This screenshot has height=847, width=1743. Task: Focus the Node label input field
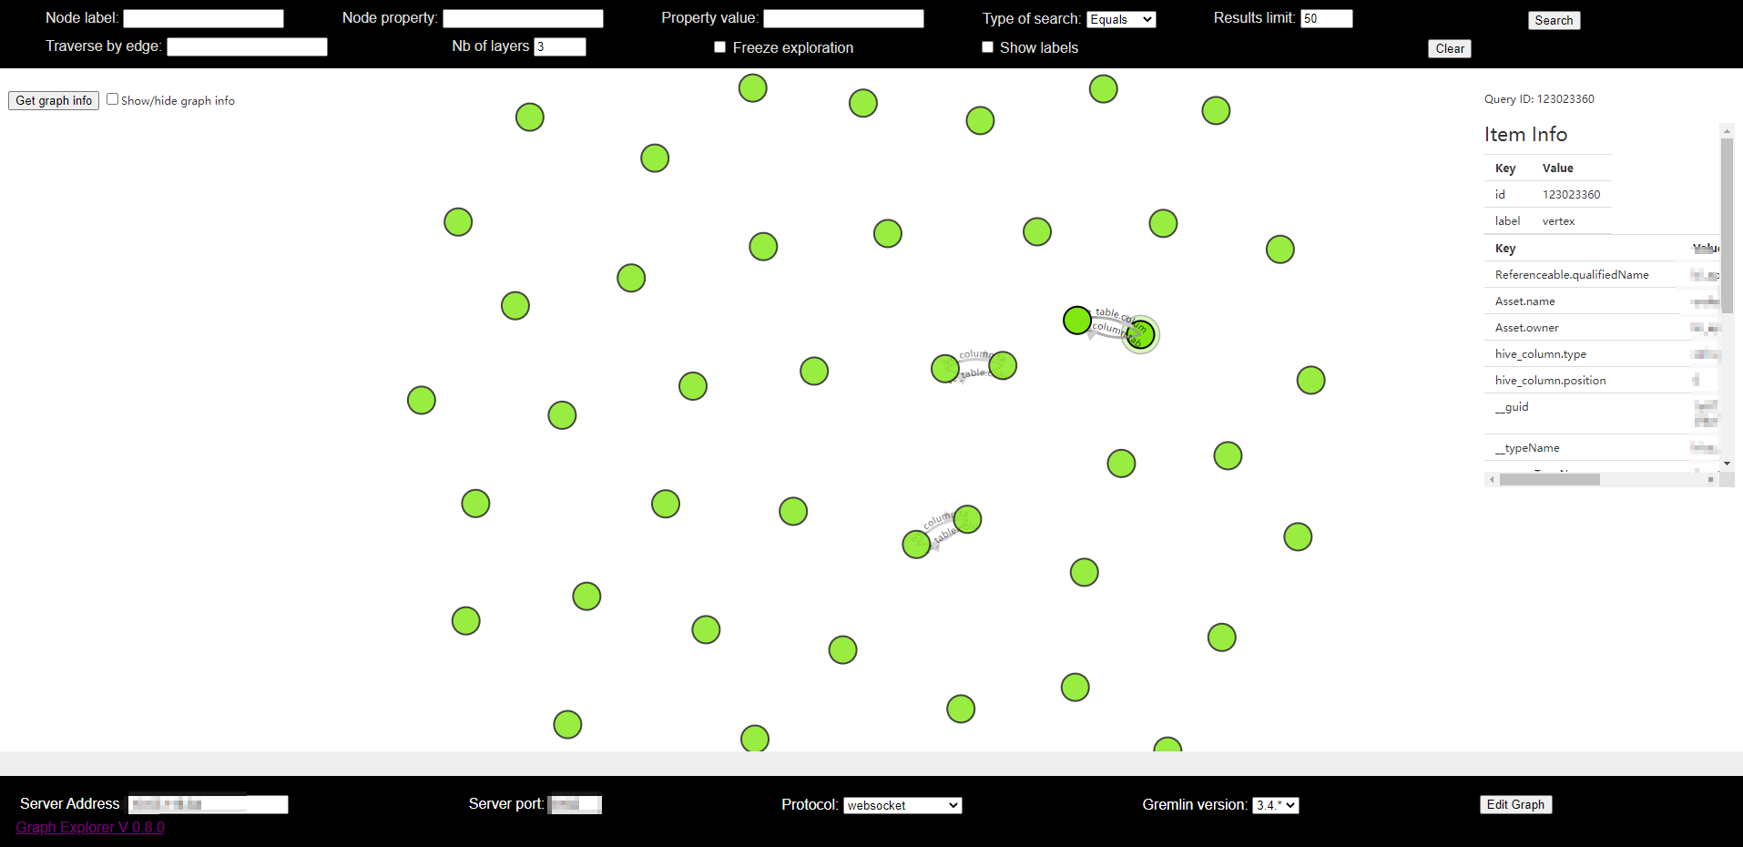coord(203,18)
